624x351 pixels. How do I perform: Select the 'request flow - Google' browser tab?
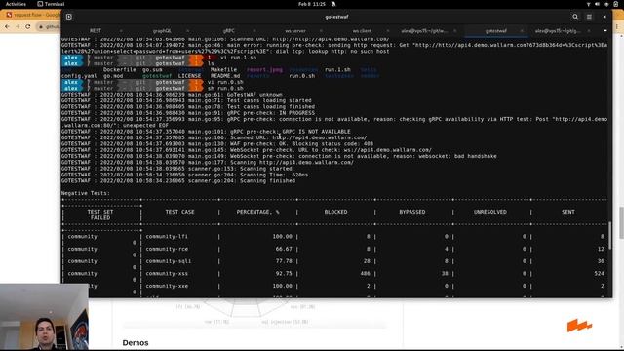(x=31, y=15)
